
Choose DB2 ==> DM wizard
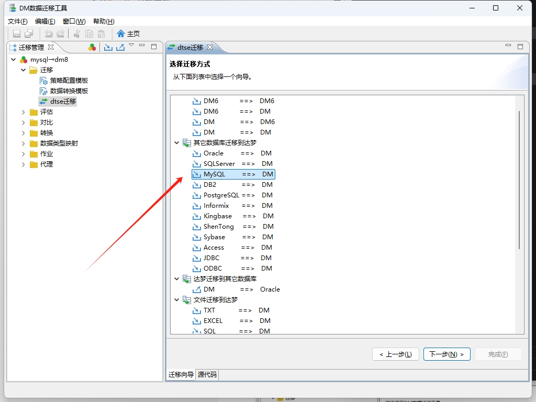[x=232, y=185]
